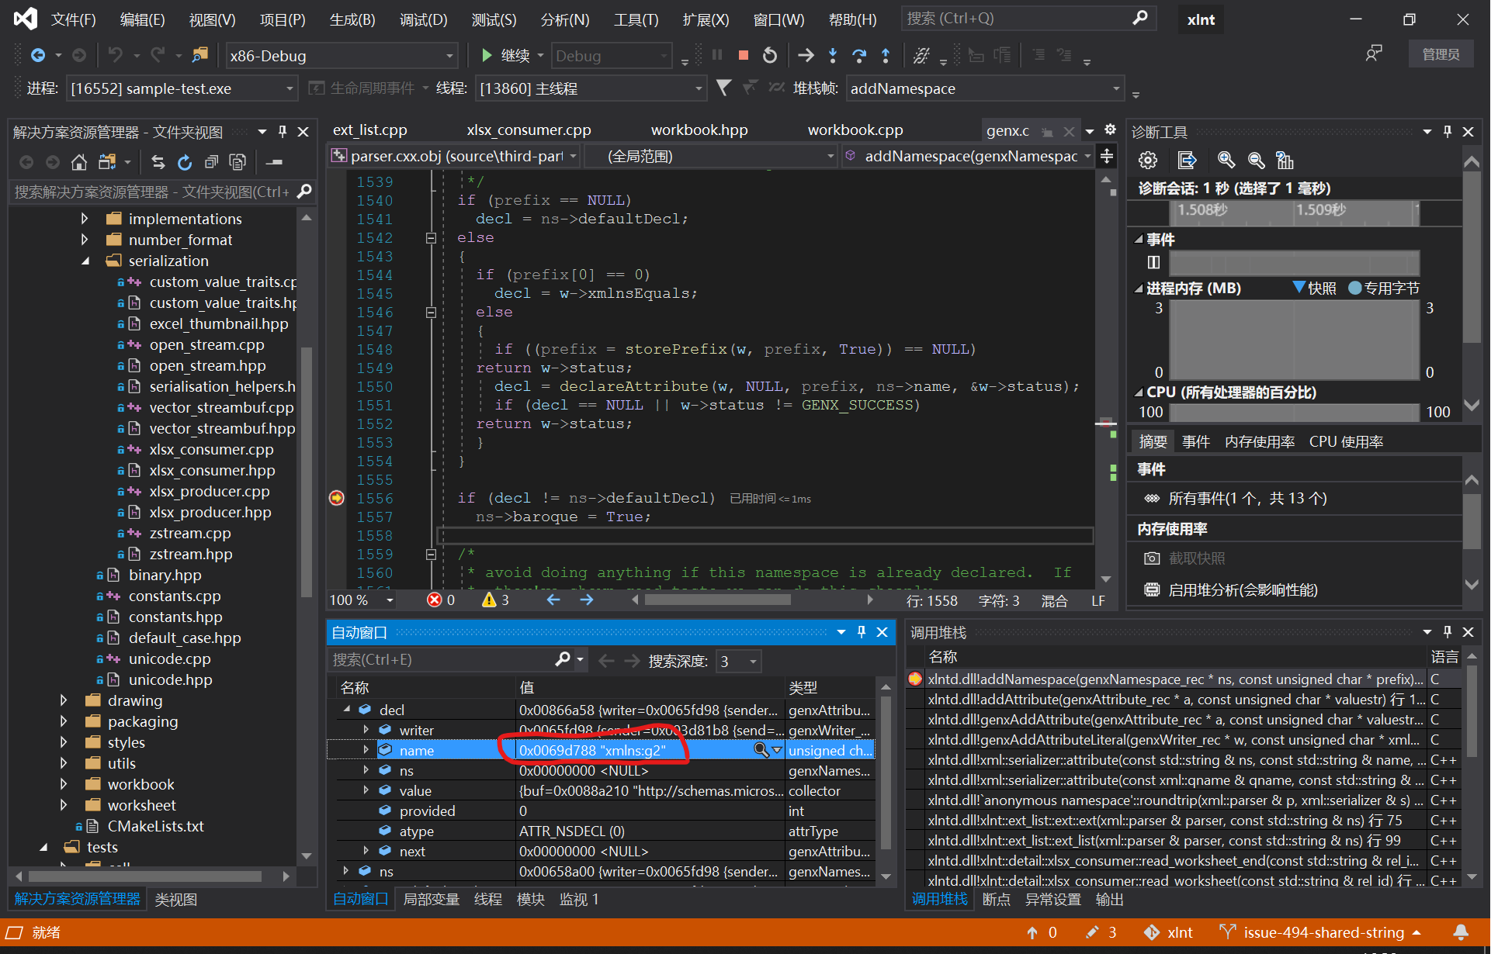
Task: Step Over the current line
Action: coord(858,55)
